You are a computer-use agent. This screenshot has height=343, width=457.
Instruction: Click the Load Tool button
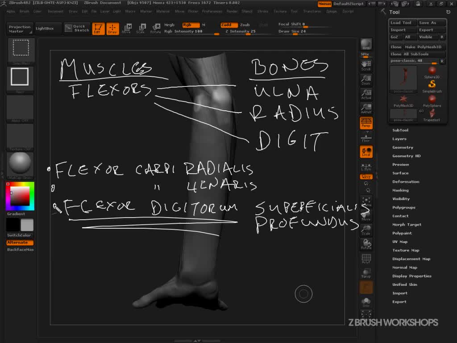coord(403,23)
